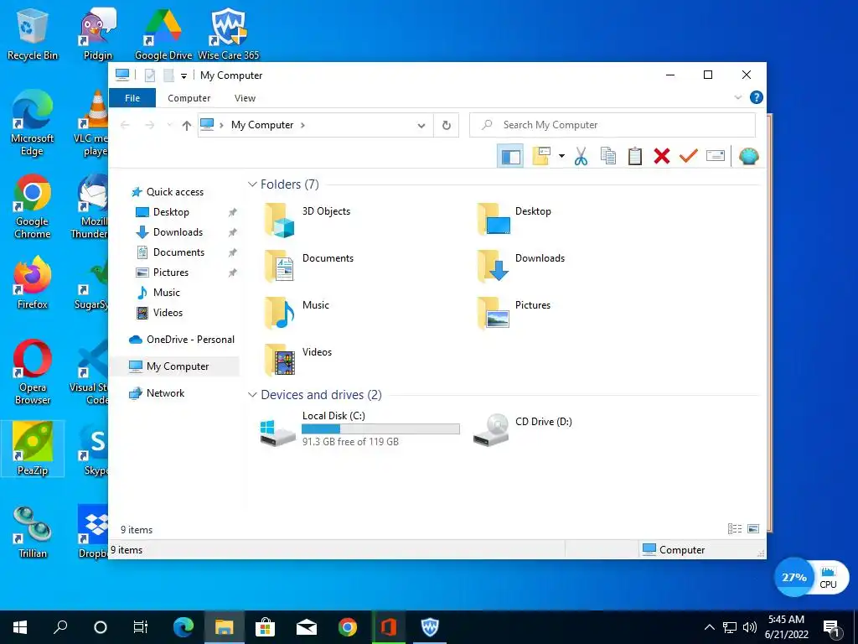Select the Downloads folder in main pane
858x644 pixels.
[521, 266]
